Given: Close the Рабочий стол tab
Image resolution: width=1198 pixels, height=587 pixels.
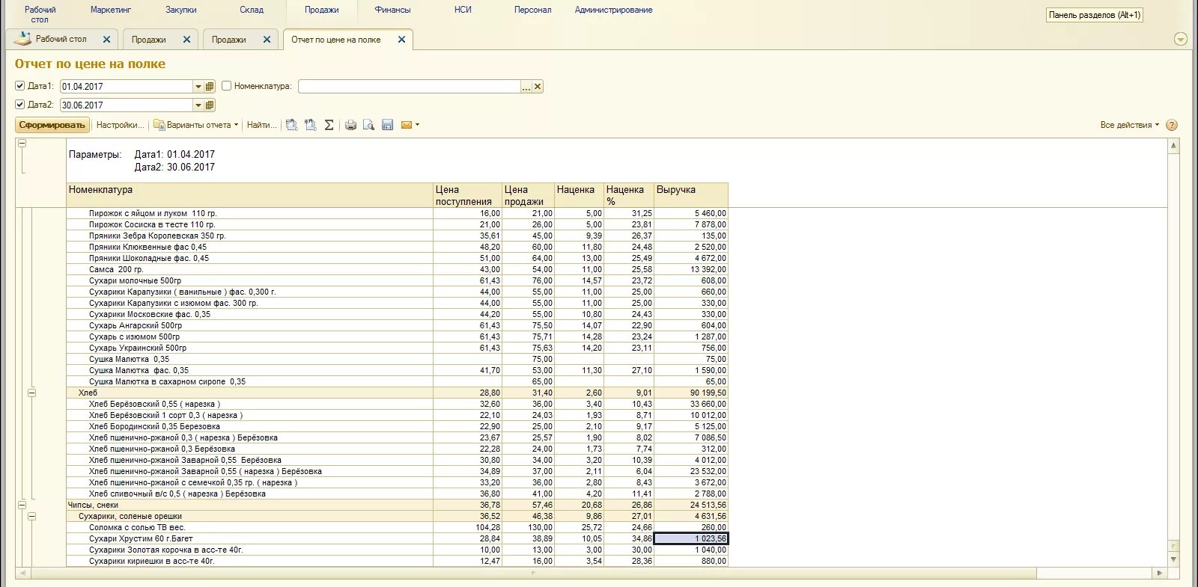Looking at the screenshot, I should click(106, 40).
